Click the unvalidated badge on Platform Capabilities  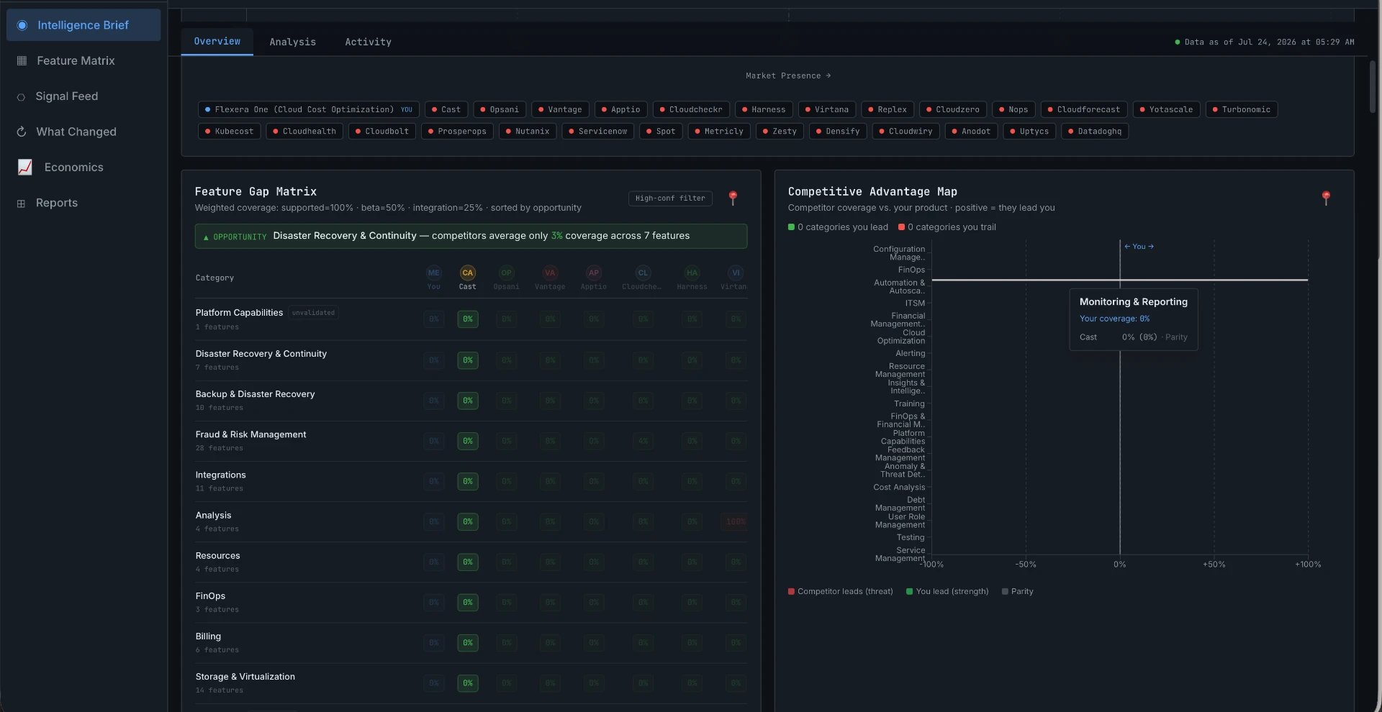pos(313,313)
